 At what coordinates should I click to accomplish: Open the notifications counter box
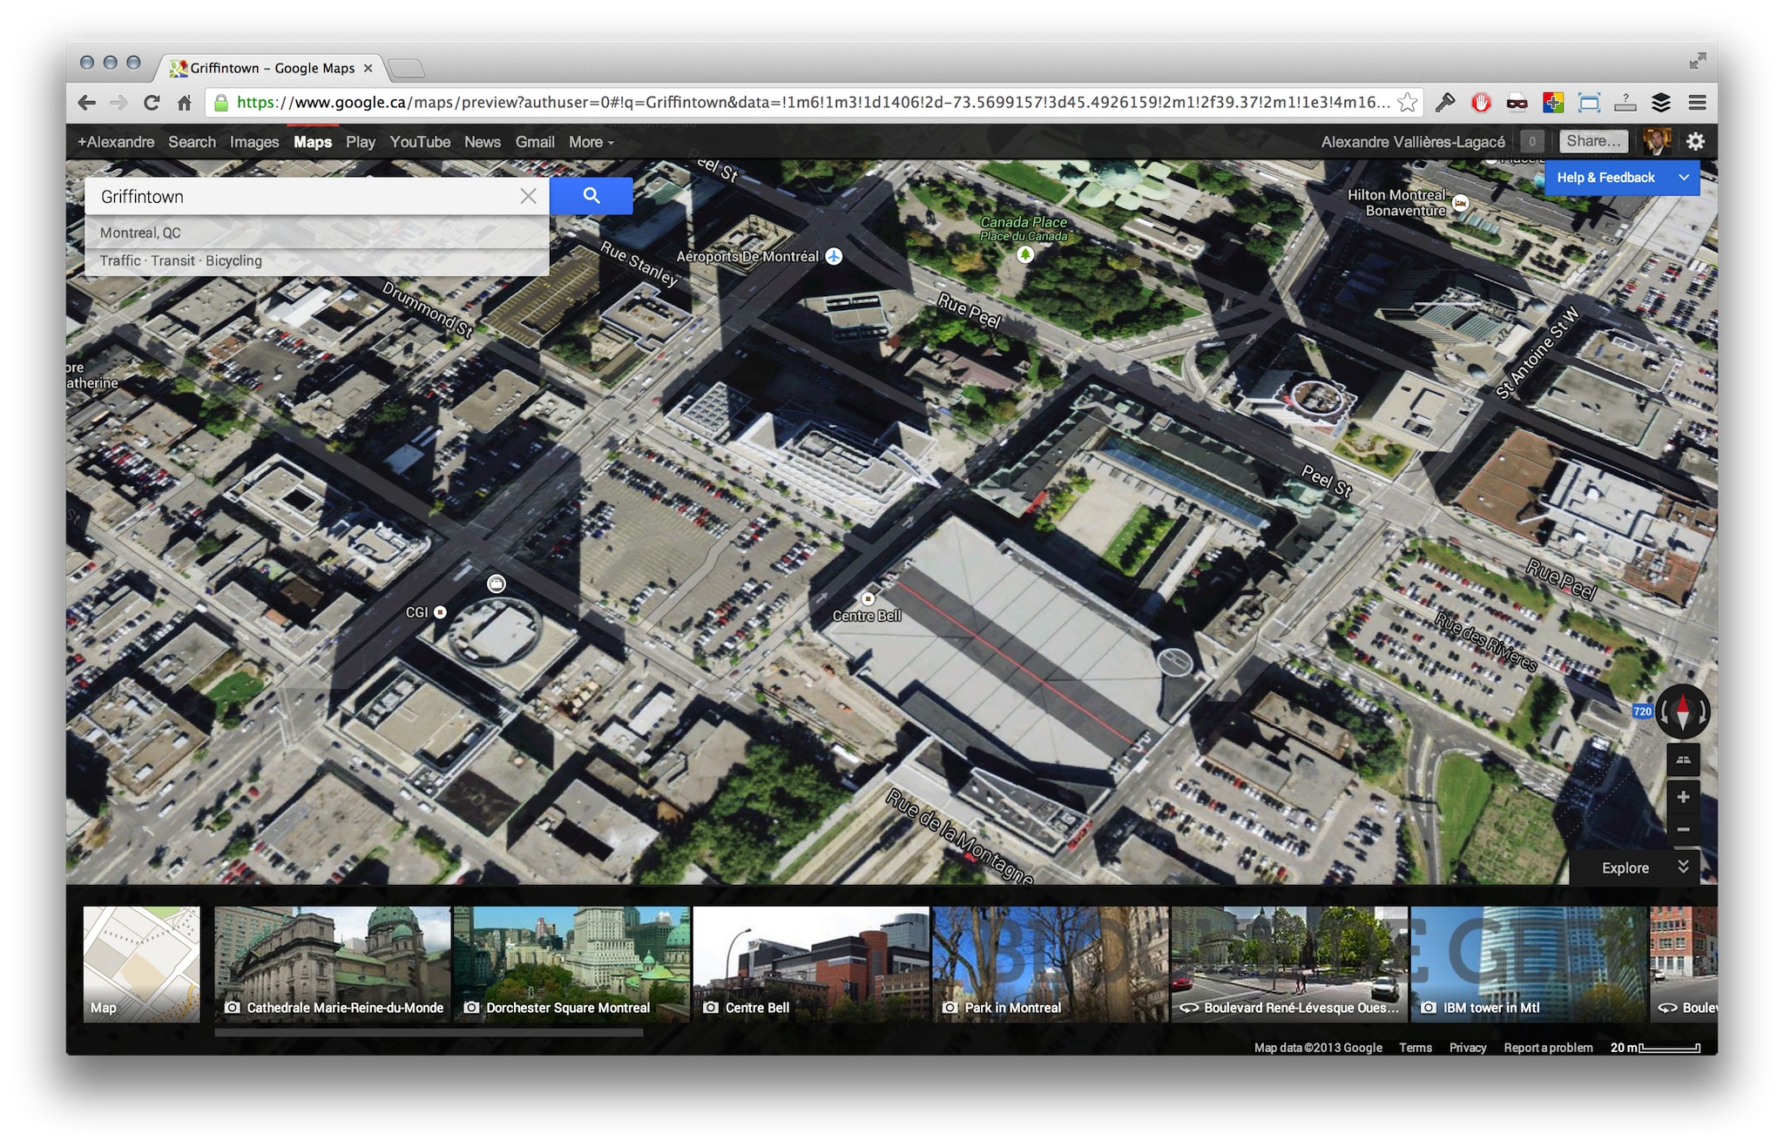coord(1532,141)
